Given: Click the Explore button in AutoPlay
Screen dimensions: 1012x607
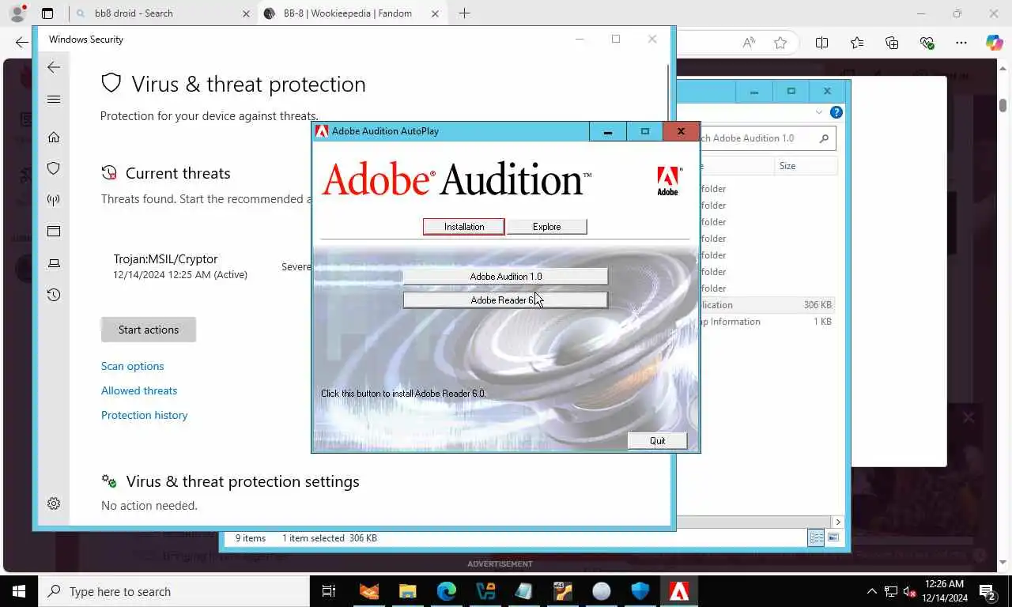Looking at the screenshot, I should 546,227.
